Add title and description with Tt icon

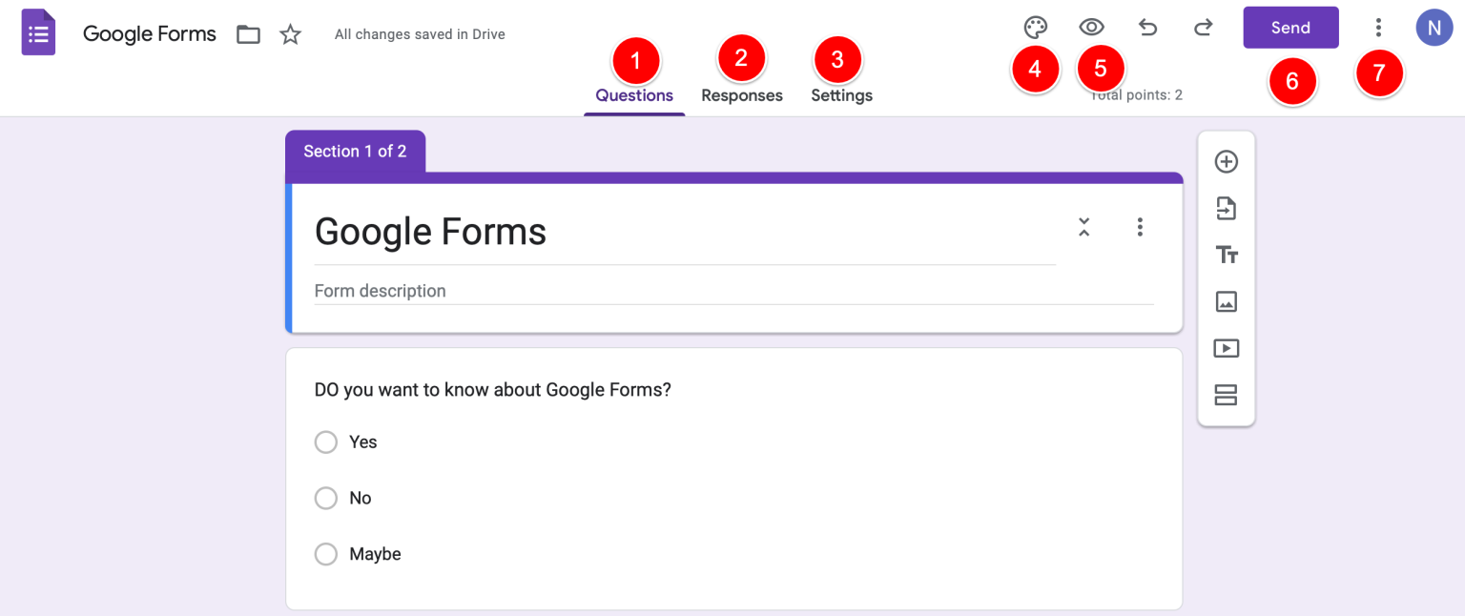(1226, 255)
